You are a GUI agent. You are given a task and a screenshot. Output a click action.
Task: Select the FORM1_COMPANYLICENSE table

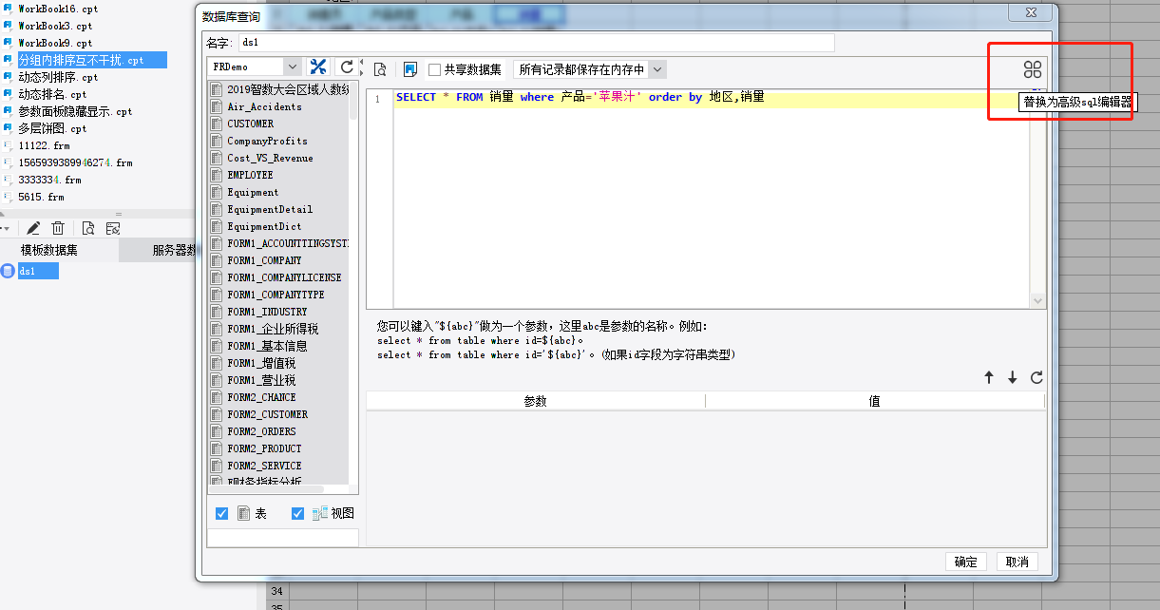284,277
